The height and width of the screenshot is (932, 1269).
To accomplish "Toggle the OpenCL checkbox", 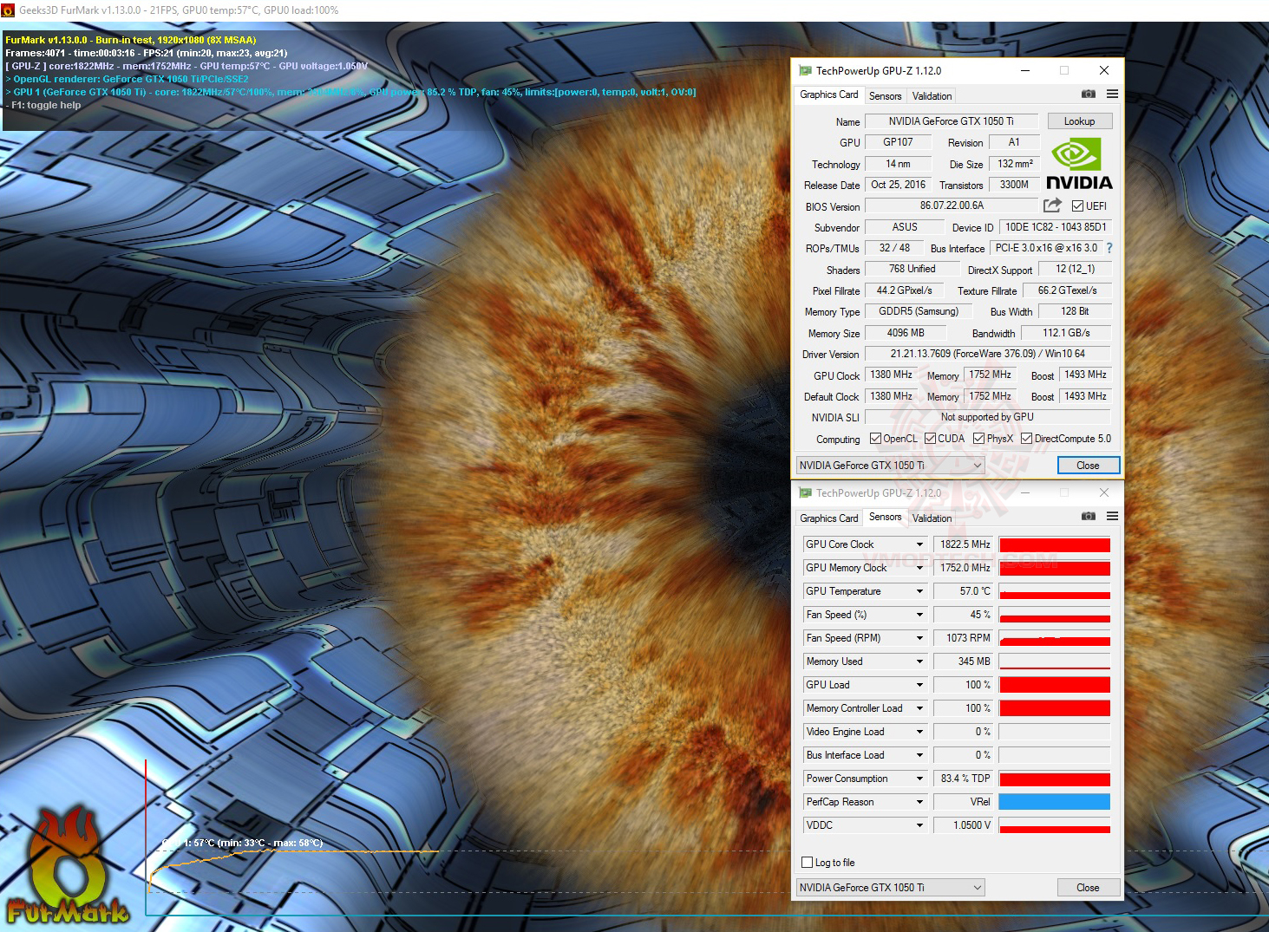I will 875,439.
